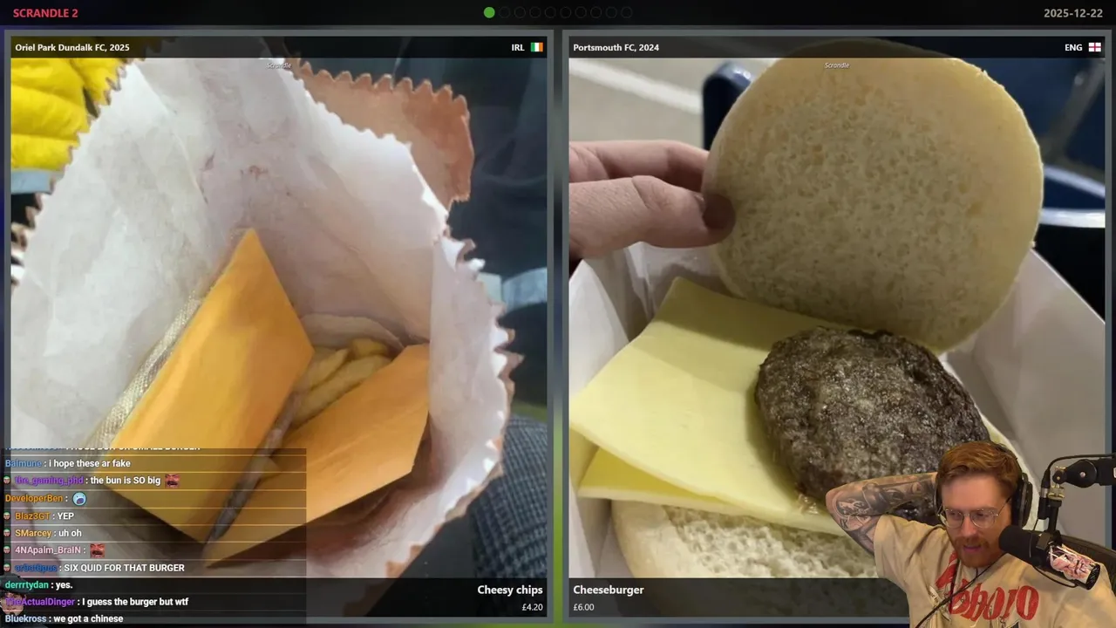
Task: Click the blue gasp emote from DeveloperBen
Action: (x=79, y=498)
